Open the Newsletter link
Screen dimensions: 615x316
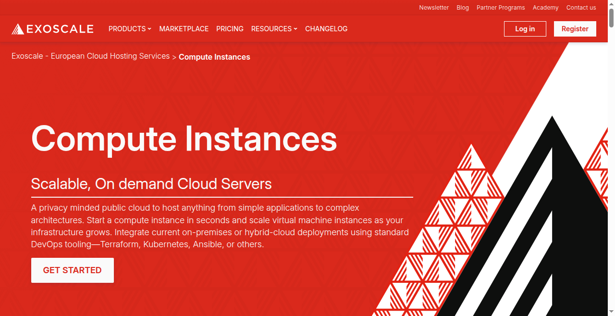(x=434, y=8)
